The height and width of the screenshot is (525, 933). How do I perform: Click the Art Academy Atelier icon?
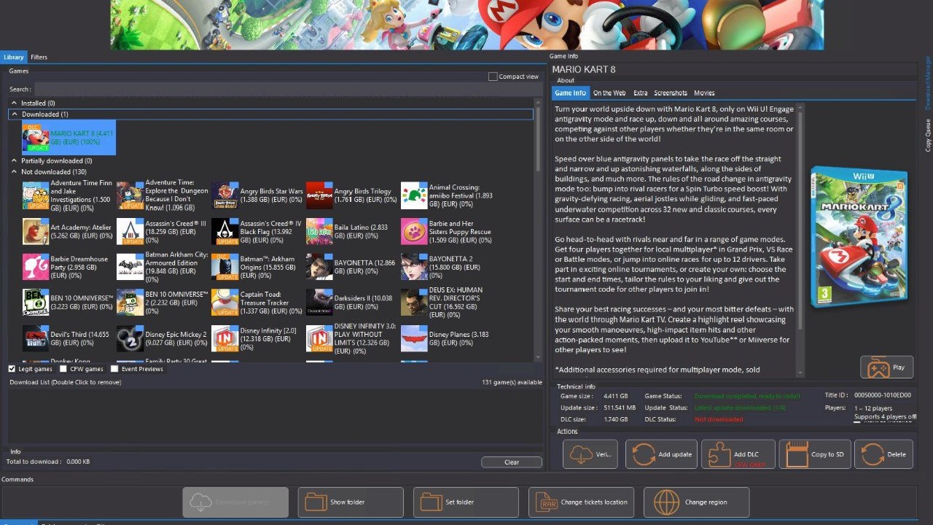[36, 231]
